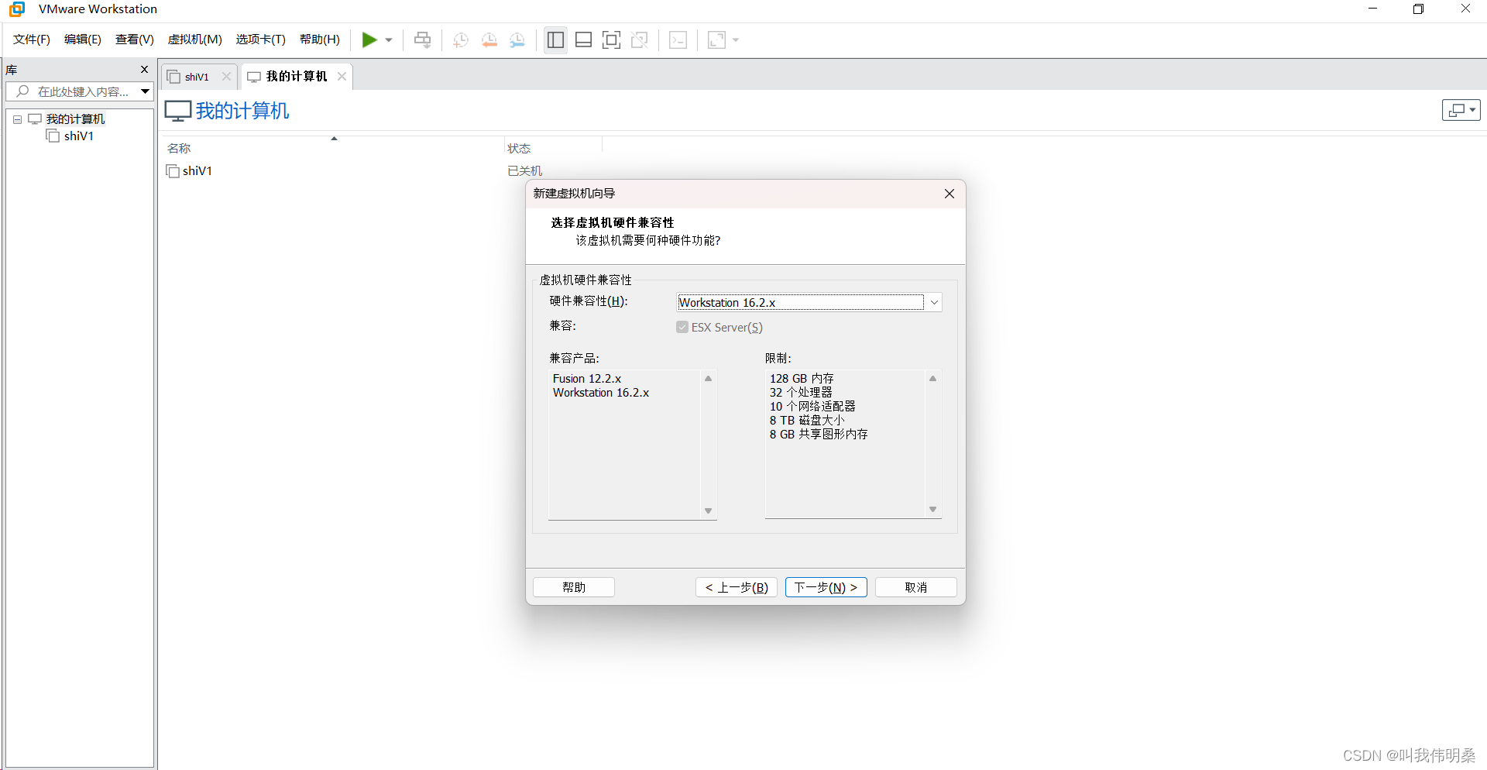This screenshot has width=1487, height=770.
Task: Click up arrow of limitations list scrollbar
Action: [x=932, y=378]
